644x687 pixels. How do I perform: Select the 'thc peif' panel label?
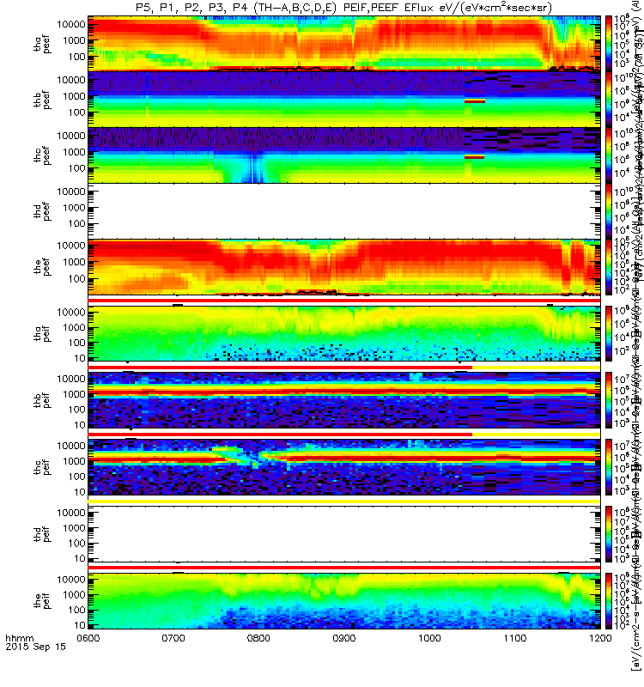click(x=42, y=467)
